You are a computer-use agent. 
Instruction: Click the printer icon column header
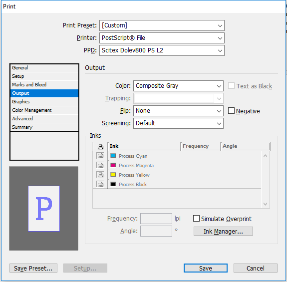(100, 146)
